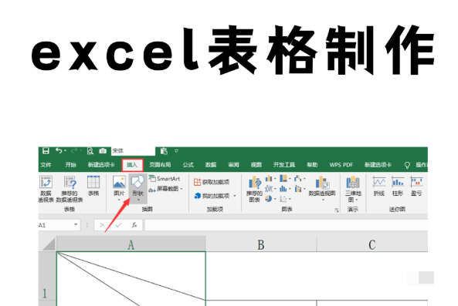This screenshot has width=458, height=306.
Task: Switch to the 数据 tab
Action: click(x=211, y=165)
